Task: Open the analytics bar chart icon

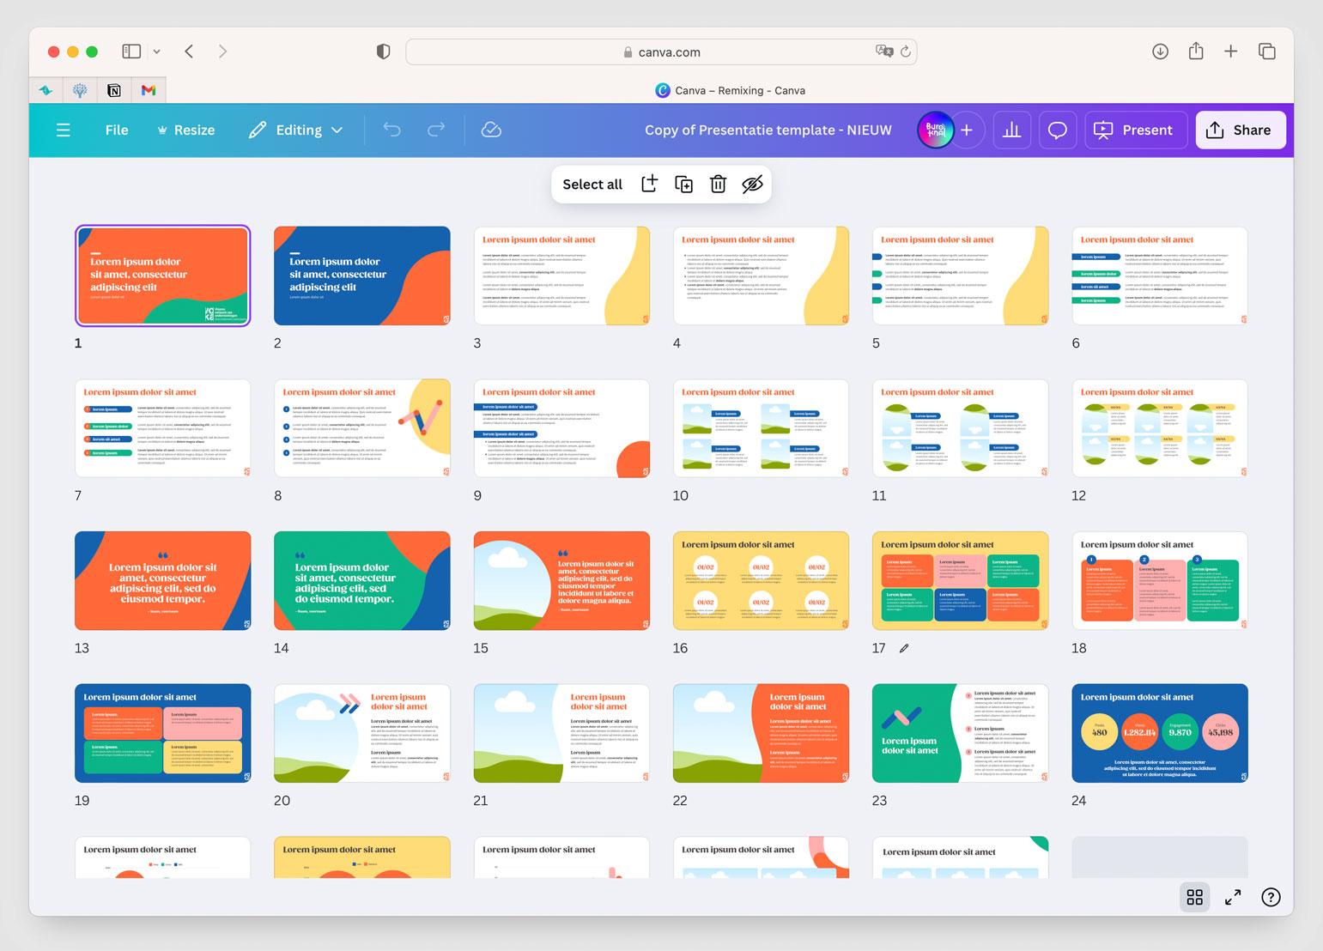Action: click(x=1011, y=130)
